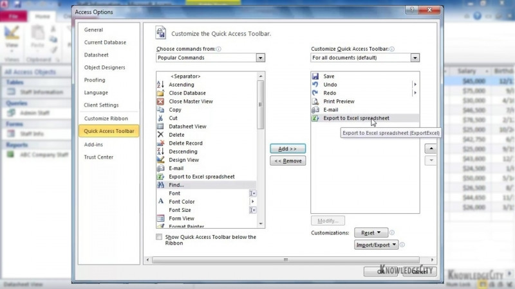This screenshot has height=289, width=515.
Task: Click the Close Database folder icon
Action: pyautogui.click(x=160, y=93)
